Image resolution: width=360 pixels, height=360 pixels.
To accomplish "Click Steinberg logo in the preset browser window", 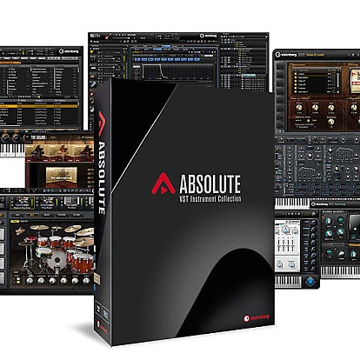I will [69, 51].
